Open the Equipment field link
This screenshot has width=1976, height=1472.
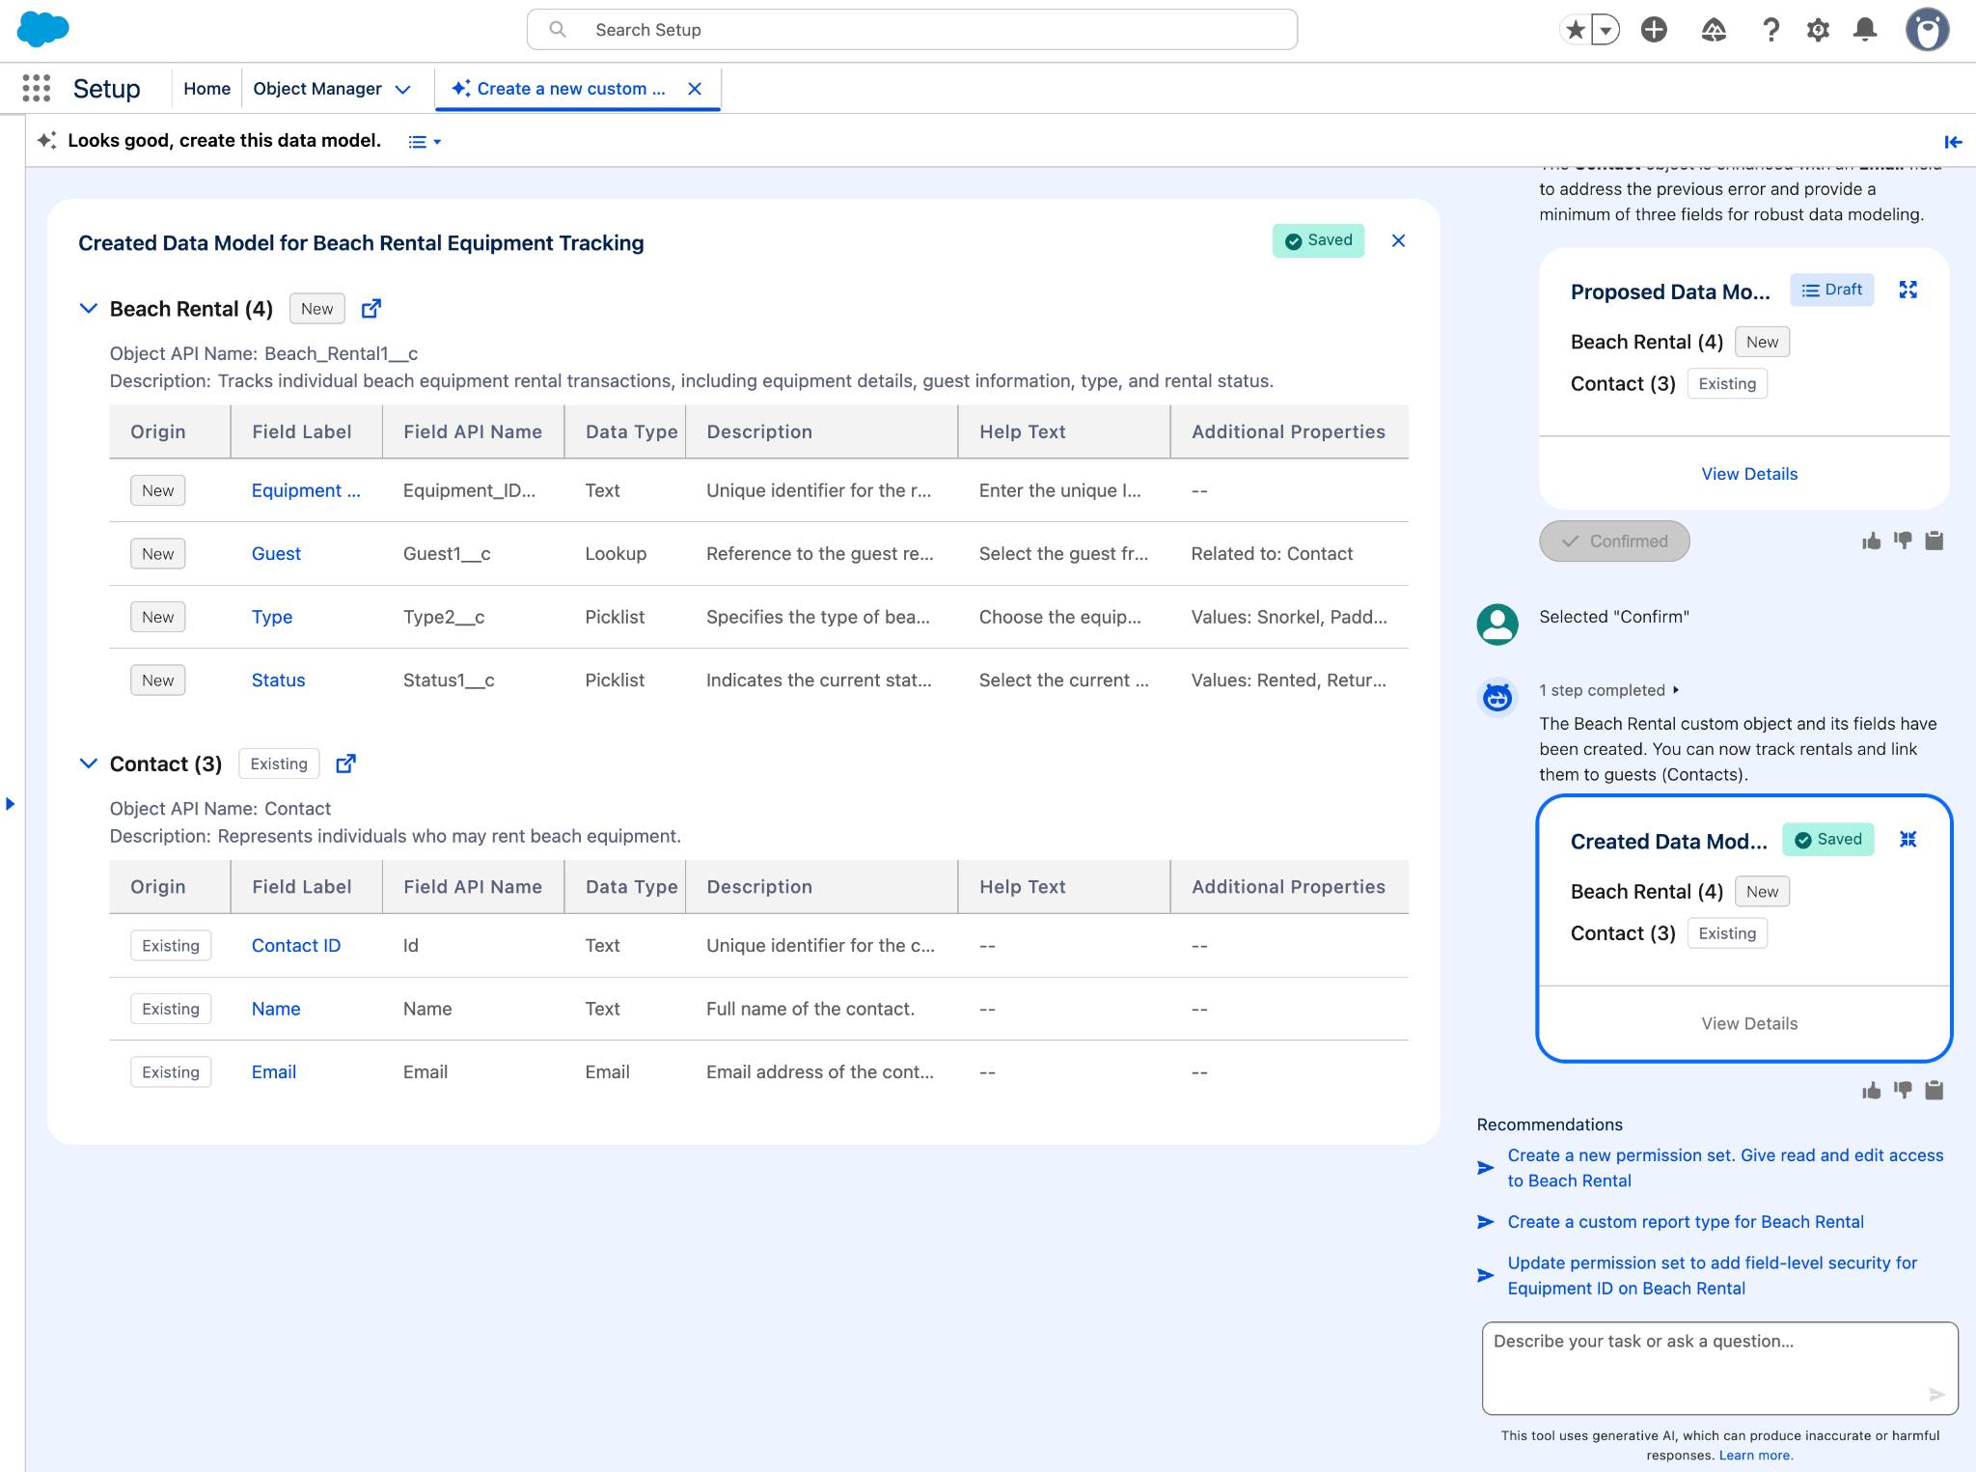coord(306,490)
